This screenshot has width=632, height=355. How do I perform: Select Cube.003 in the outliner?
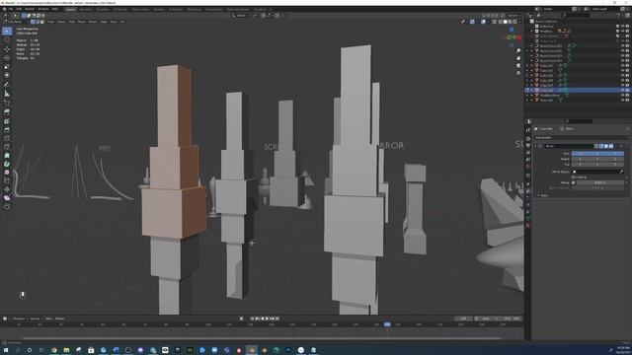tap(546, 75)
